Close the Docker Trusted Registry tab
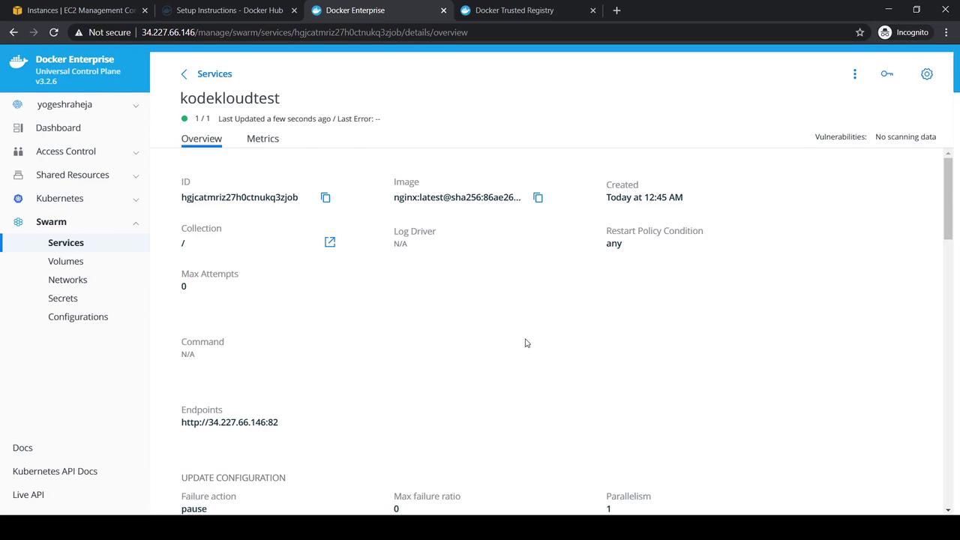 click(x=593, y=10)
